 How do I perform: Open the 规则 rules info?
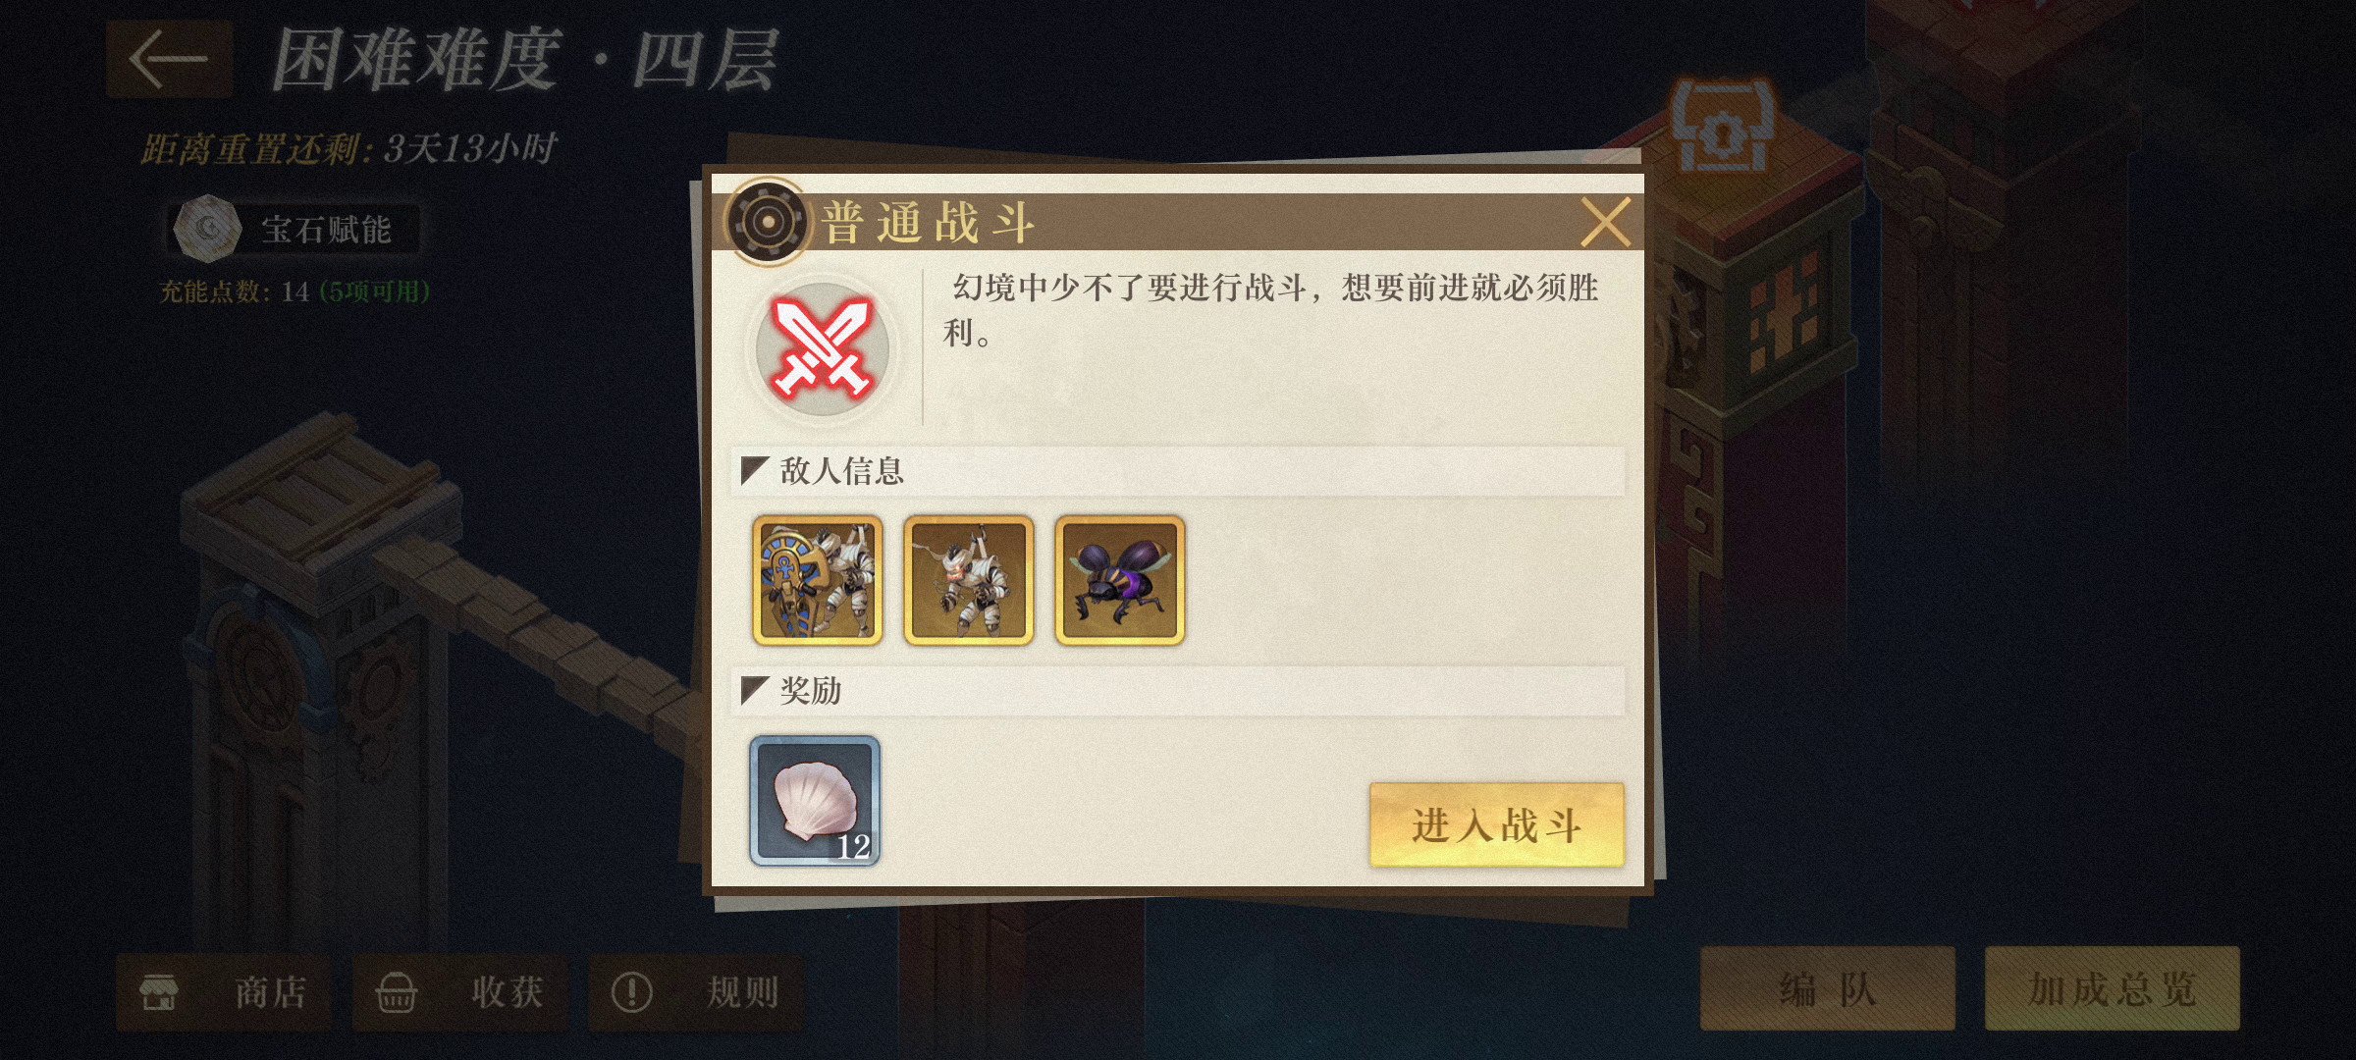coord(696,992)
